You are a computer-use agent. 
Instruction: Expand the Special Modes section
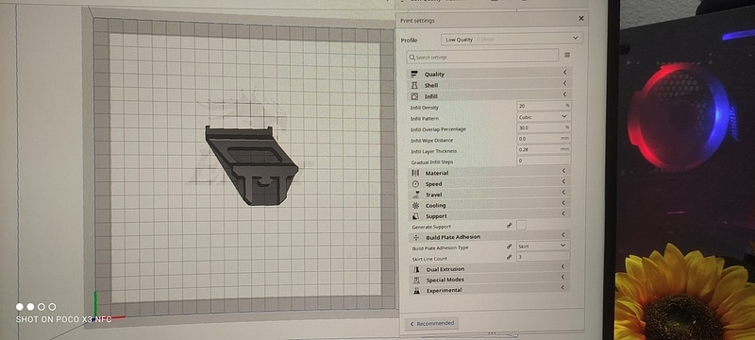489,280
